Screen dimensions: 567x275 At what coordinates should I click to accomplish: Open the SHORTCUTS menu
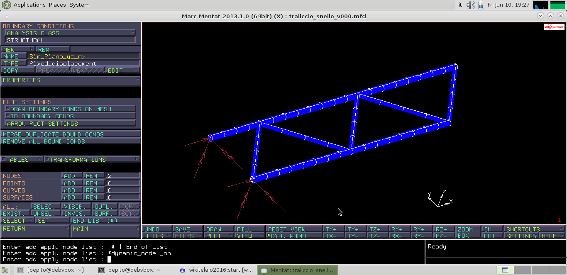click(x=535, y=229)
